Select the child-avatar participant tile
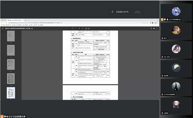The height and width of the screenshot is (118, 193). (x=176, y=31)
